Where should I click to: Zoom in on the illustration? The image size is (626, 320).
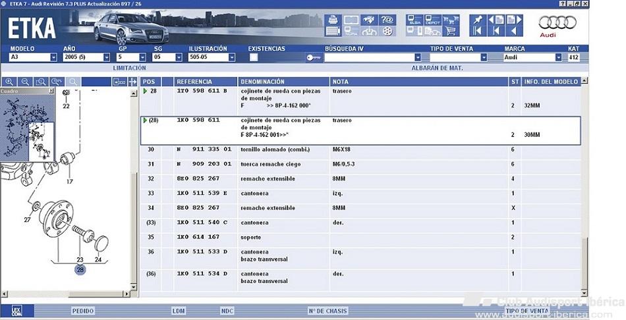point(9,82)
